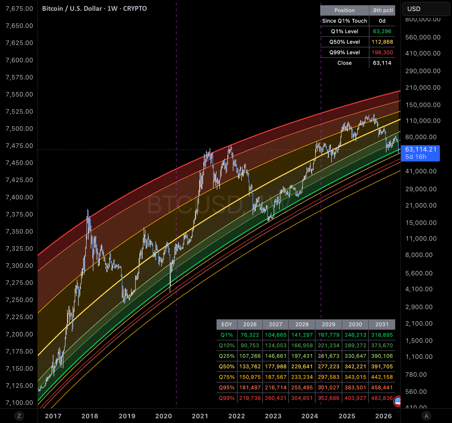452x423 pixels.
Task: Select Q25% 2030 value 330,647
Action: tap(355, 356)
